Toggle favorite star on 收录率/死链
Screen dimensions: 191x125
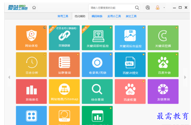(x=111, y=54)
